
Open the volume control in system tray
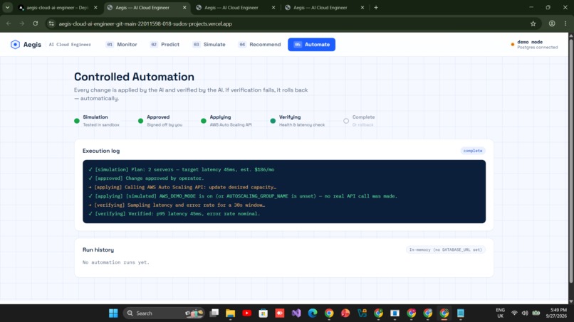coord(525,313)
